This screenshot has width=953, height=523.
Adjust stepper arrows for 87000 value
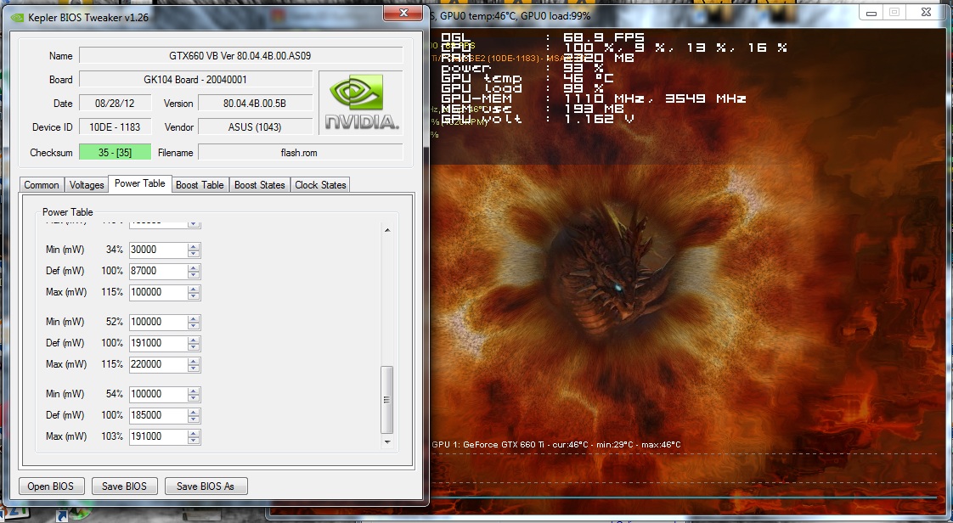click(x=194, y=271)
